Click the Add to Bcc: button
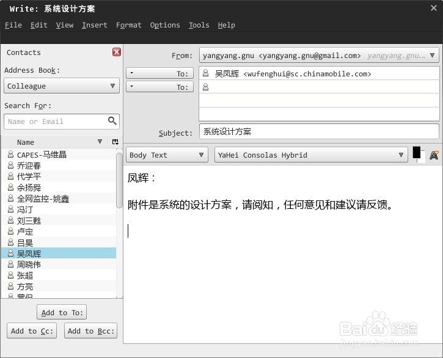Image resolution: width=443 pixels, height=358 pixels. click(90, 331)
